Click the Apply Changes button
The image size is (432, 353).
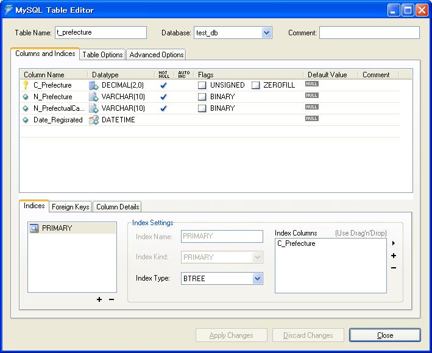tap(232, 335)
